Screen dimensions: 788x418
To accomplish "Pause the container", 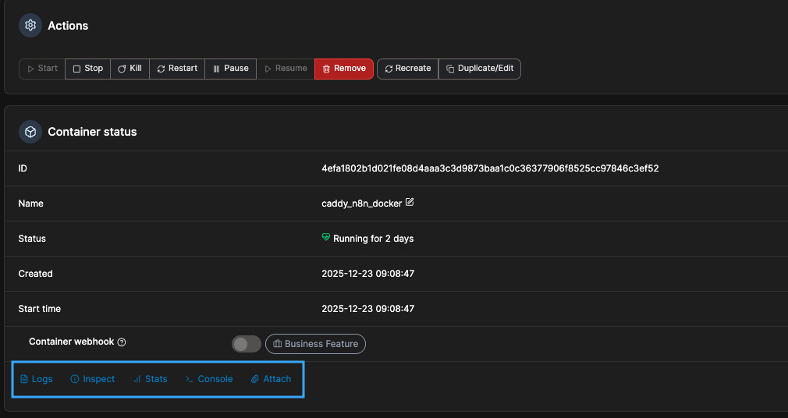I will tap(230, 69).
